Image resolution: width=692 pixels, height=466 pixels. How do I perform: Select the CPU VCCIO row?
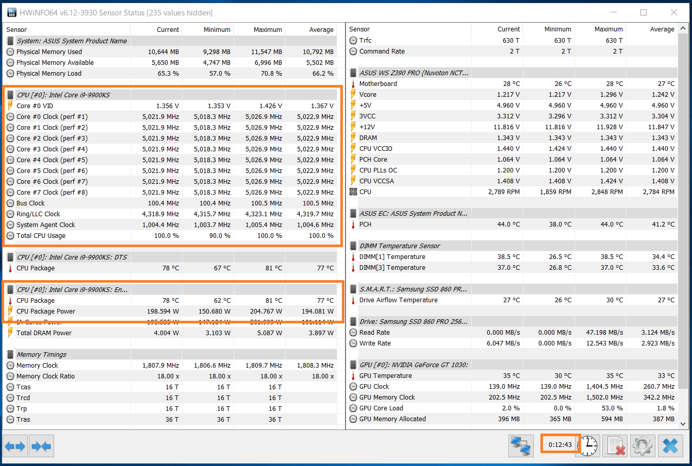[x=513, y=148]
